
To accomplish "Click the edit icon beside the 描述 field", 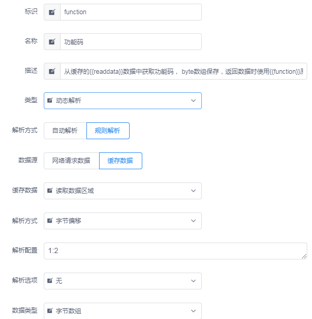I will pyautogui.click(x=52, y=71).
